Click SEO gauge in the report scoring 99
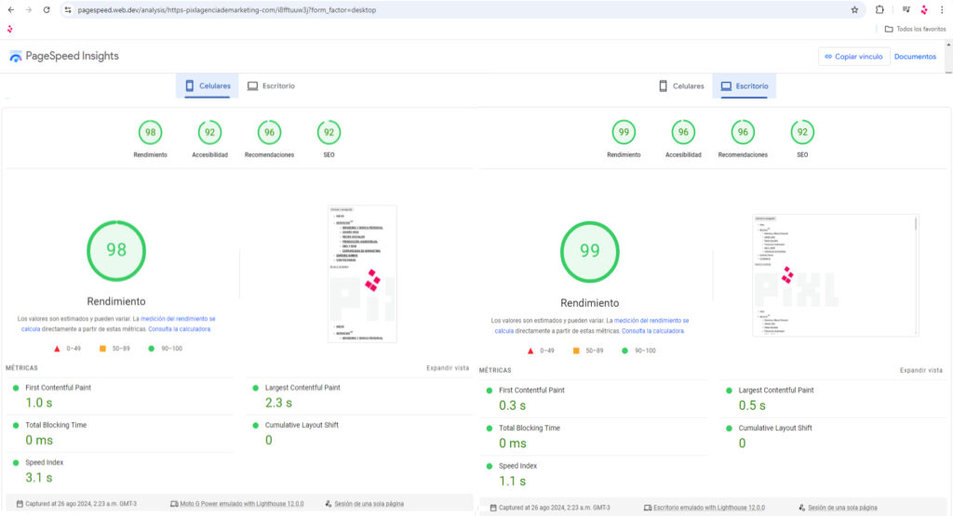Viewport: 953px width, 516px height. [x=802, y=132]
